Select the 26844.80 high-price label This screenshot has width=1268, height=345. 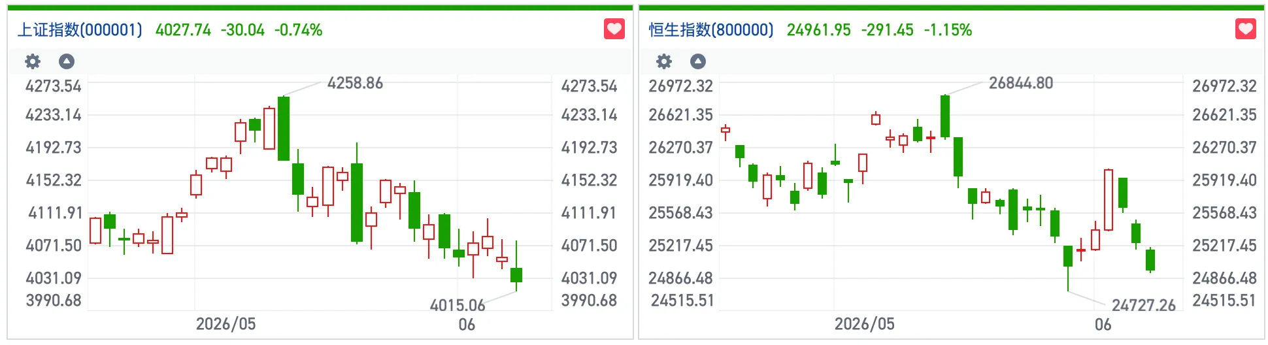coord(1021,83)
